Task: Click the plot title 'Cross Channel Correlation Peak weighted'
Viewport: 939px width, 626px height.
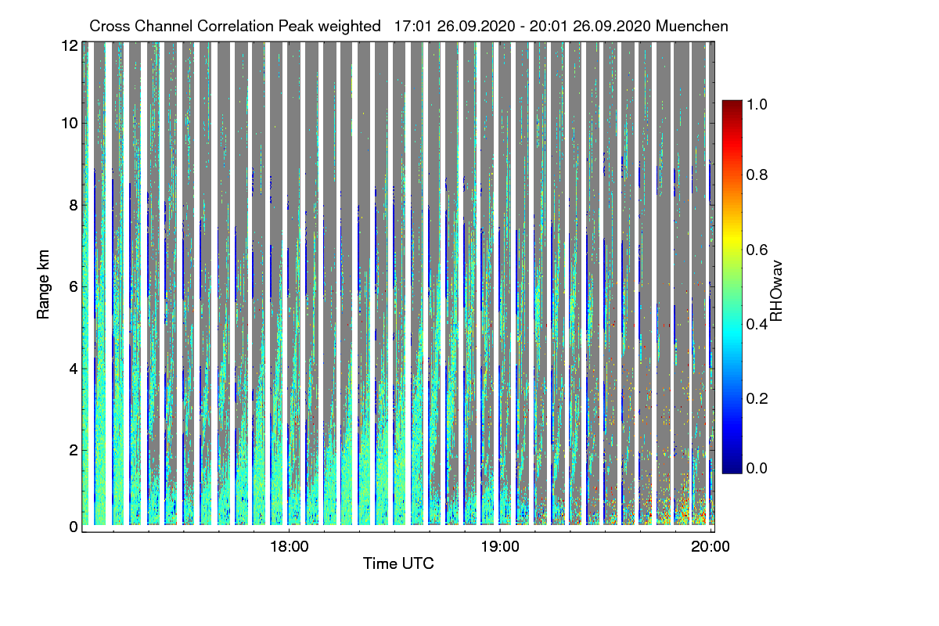Action: tap(236, 26)
